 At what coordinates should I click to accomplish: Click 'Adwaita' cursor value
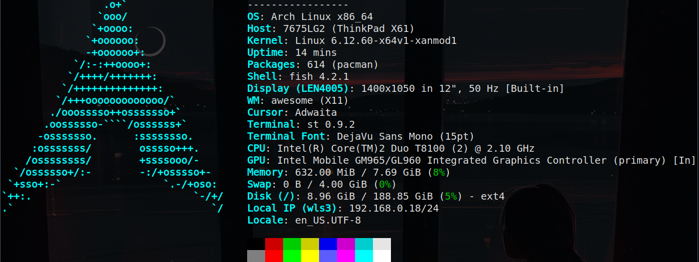point(316,112)
